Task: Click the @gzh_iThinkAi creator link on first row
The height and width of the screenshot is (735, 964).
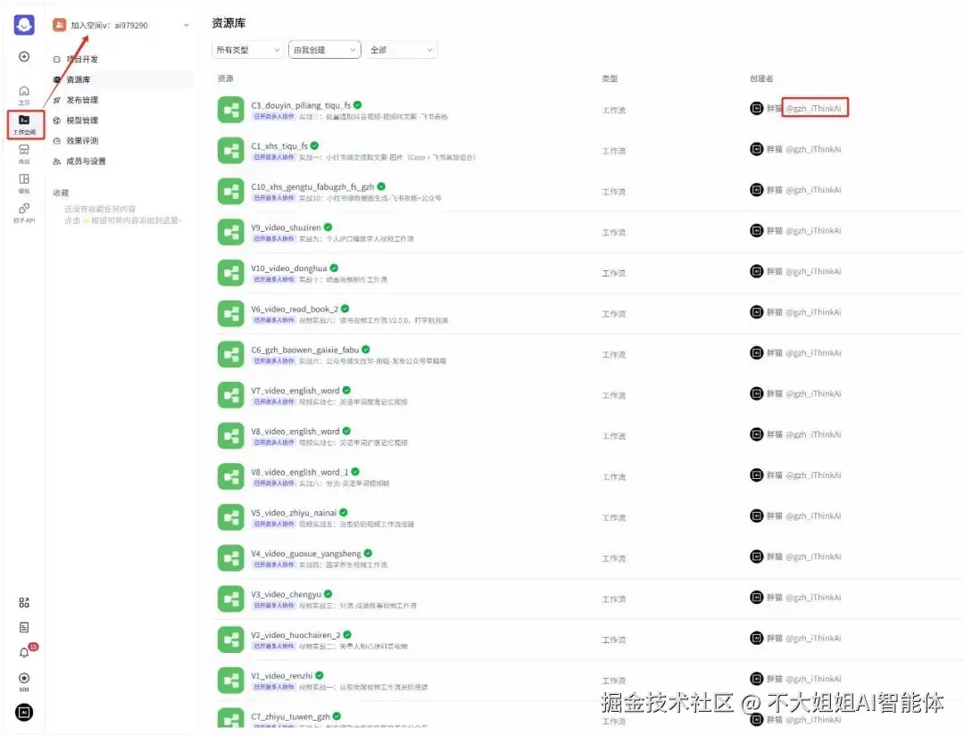Action: point(815,107)
